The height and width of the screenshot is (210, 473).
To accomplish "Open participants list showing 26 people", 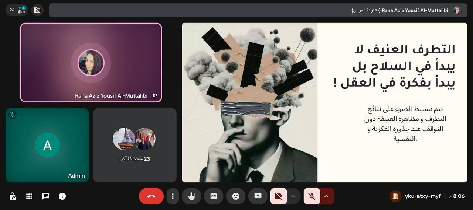I will pyautogui.click(x=17, y=10).
